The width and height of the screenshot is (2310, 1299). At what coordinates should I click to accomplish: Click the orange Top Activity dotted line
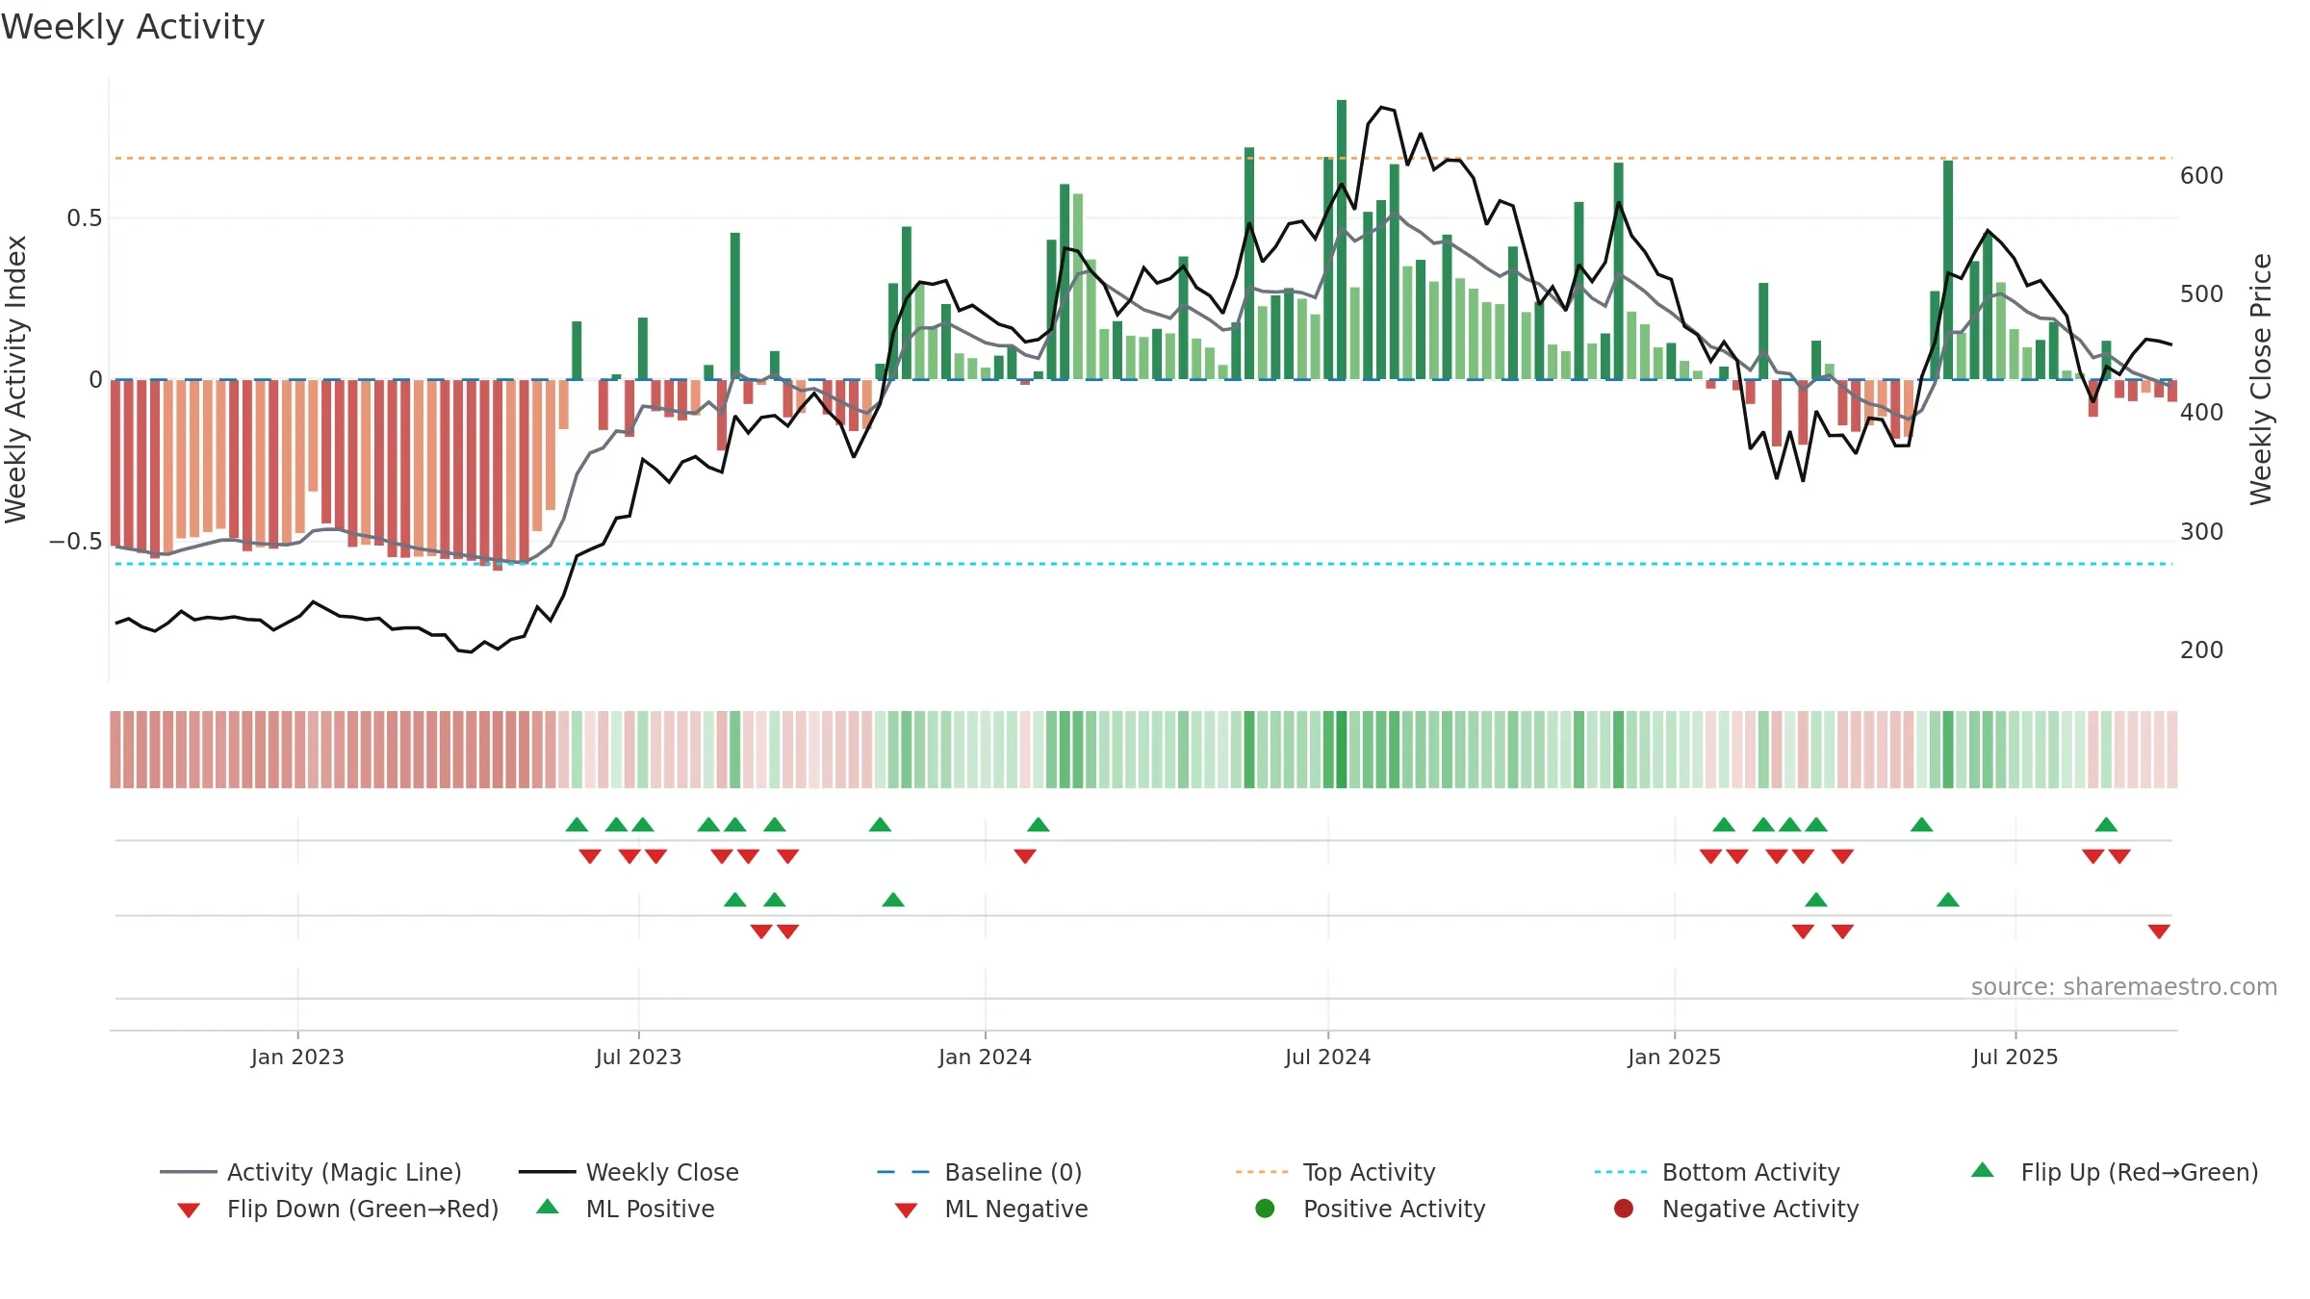pyautogui.click(x=1143, y=158)
